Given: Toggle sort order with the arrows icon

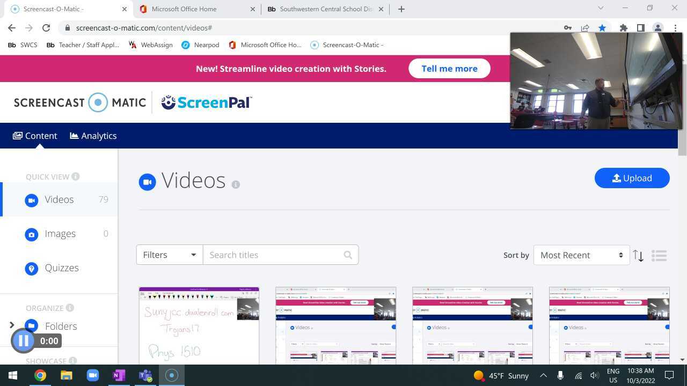Looking at the screenshot, I should [x=638, y=256].
